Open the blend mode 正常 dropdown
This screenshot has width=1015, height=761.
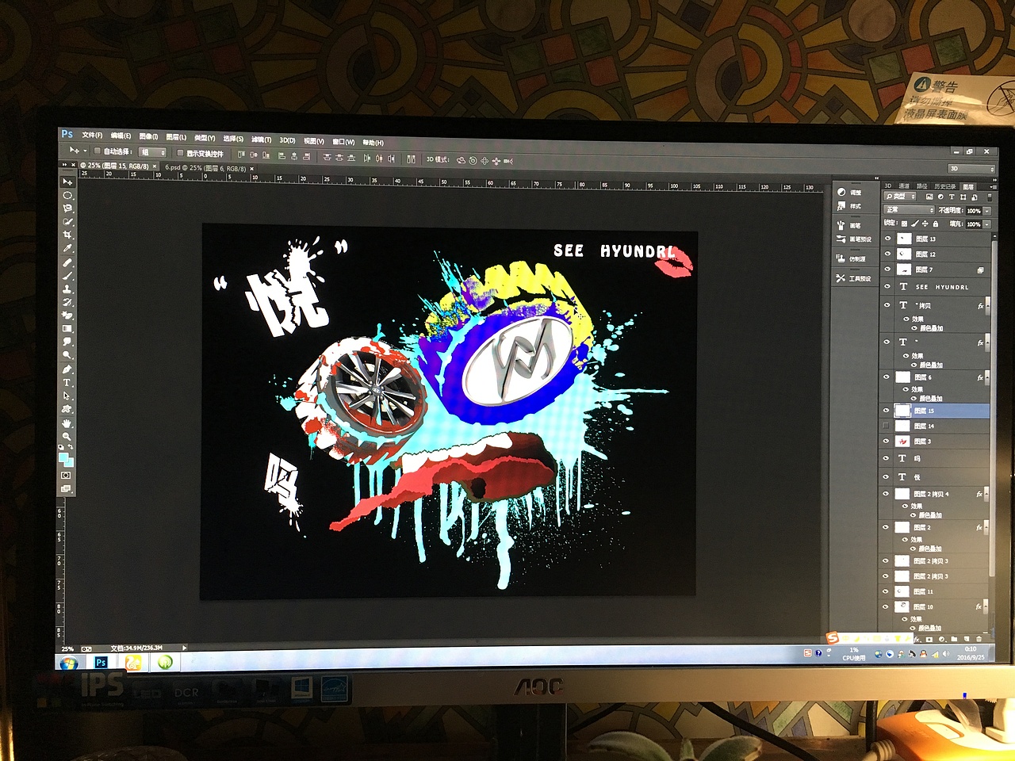909,210
